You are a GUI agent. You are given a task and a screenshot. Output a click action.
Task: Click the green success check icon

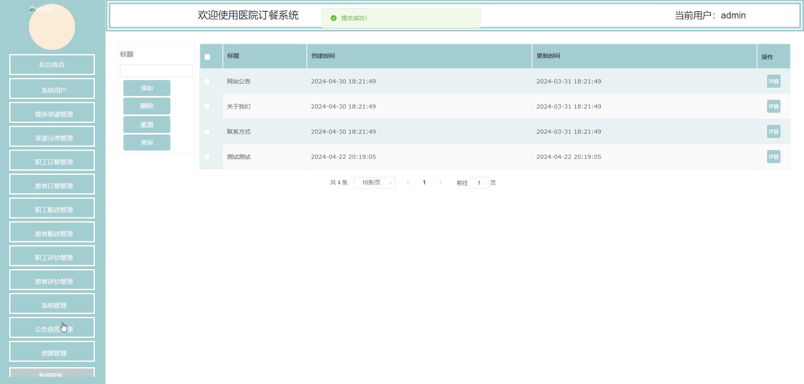[x=334, y=18]
